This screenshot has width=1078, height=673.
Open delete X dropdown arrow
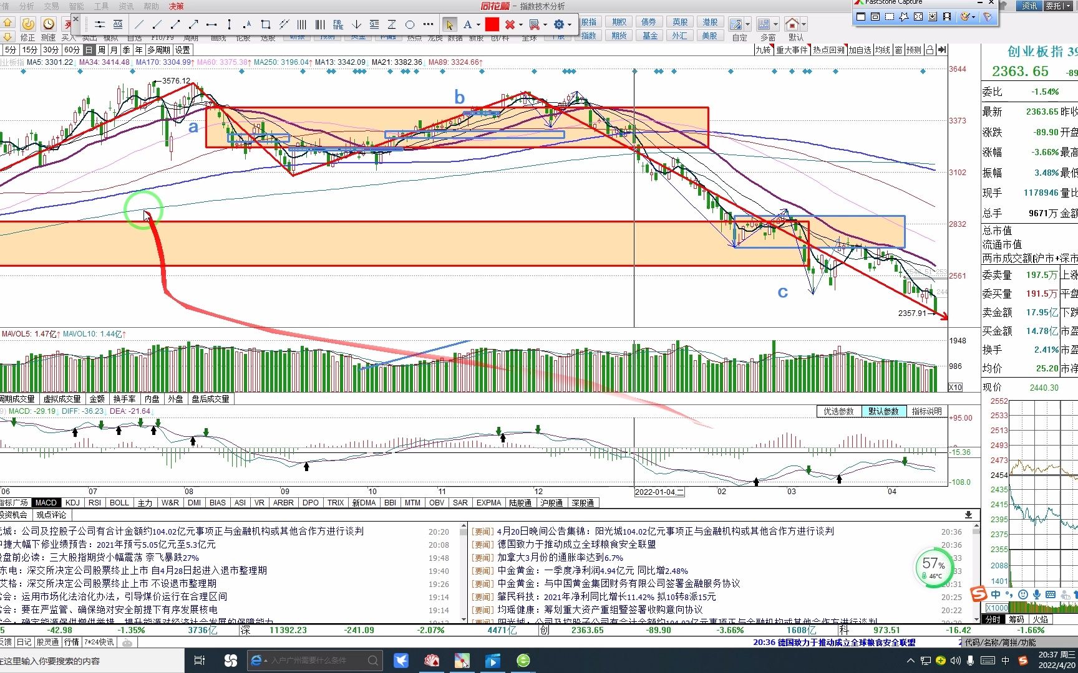click(x=521, y=25)
